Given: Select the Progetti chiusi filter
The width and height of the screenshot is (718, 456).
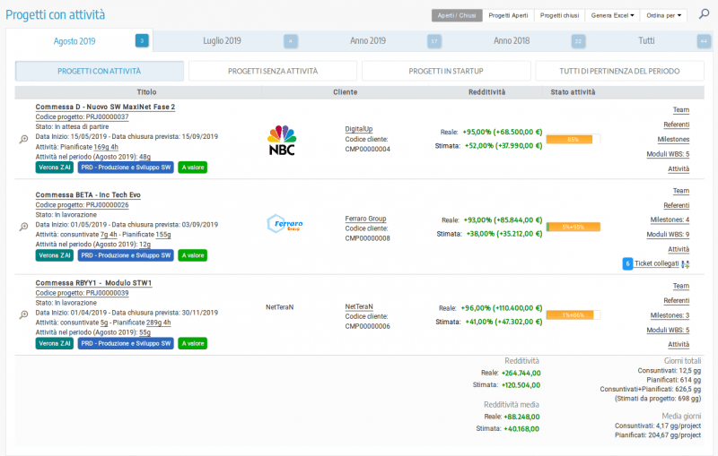Looking at the screenshot, I should (559, 15).
